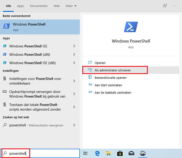The width and height of the screenshot is (182, 158).
Task: Launch Microsoft Edge from the taskbar
Action: point(97,153)
